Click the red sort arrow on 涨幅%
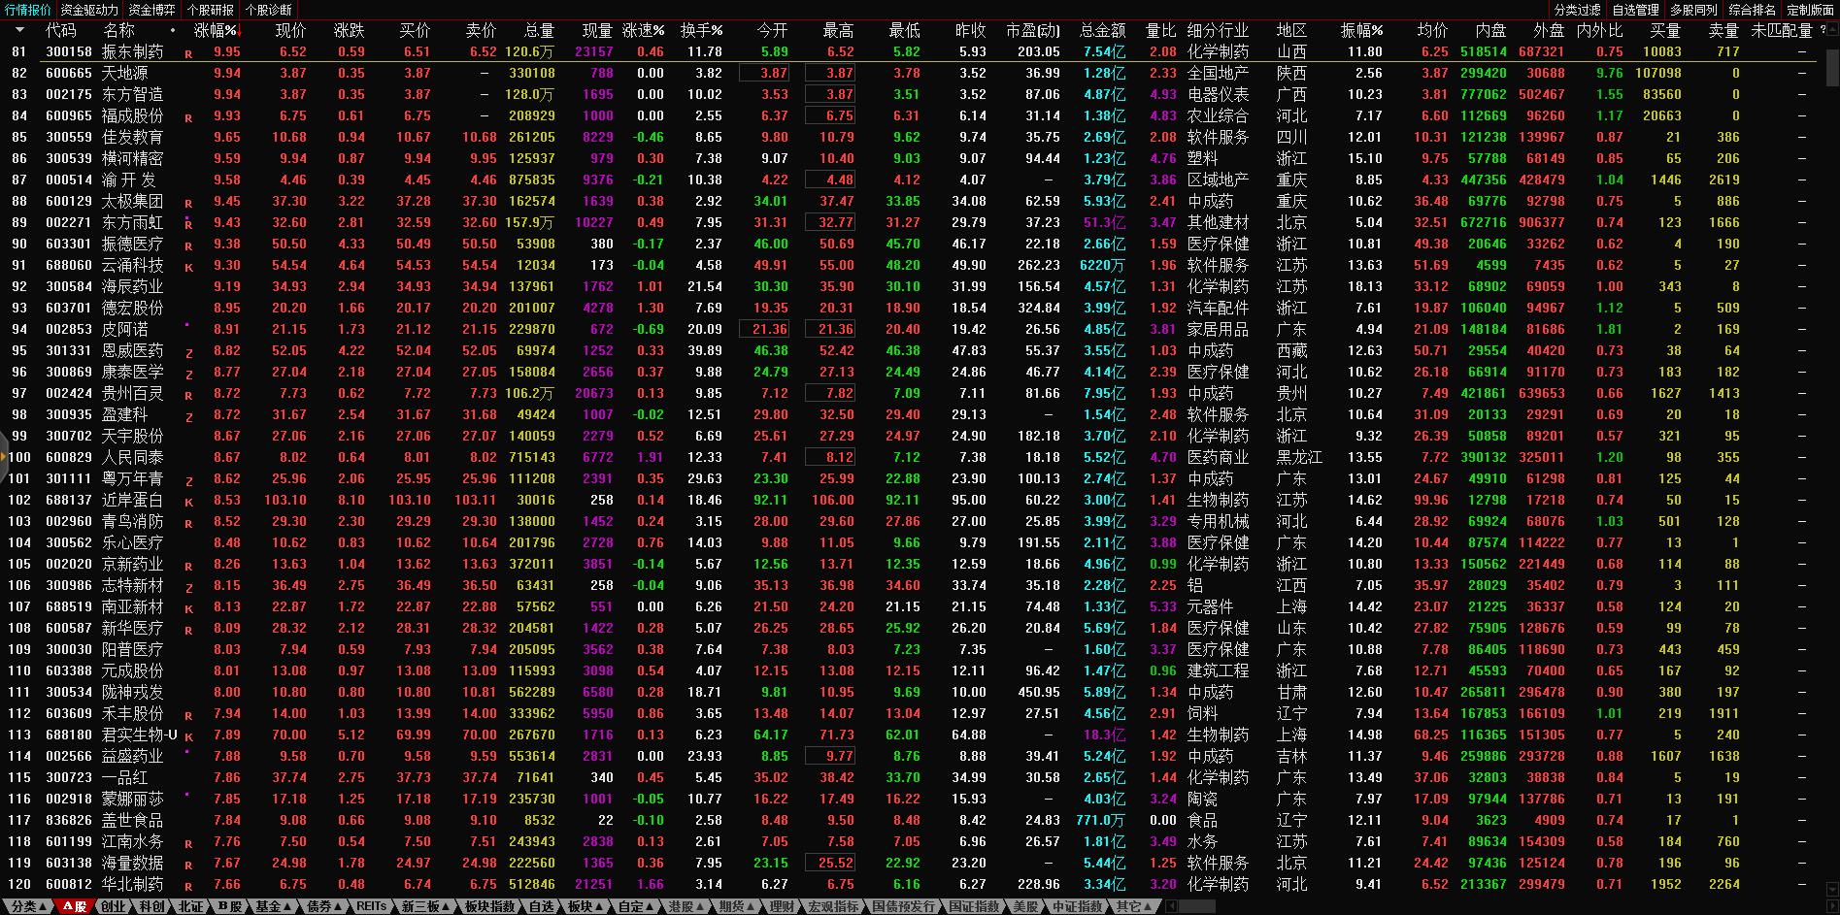The height and width of the screenshot is (915, 1840). point(240,30)
